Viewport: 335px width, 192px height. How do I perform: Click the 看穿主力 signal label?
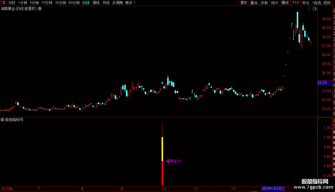(x=173, y=161)
